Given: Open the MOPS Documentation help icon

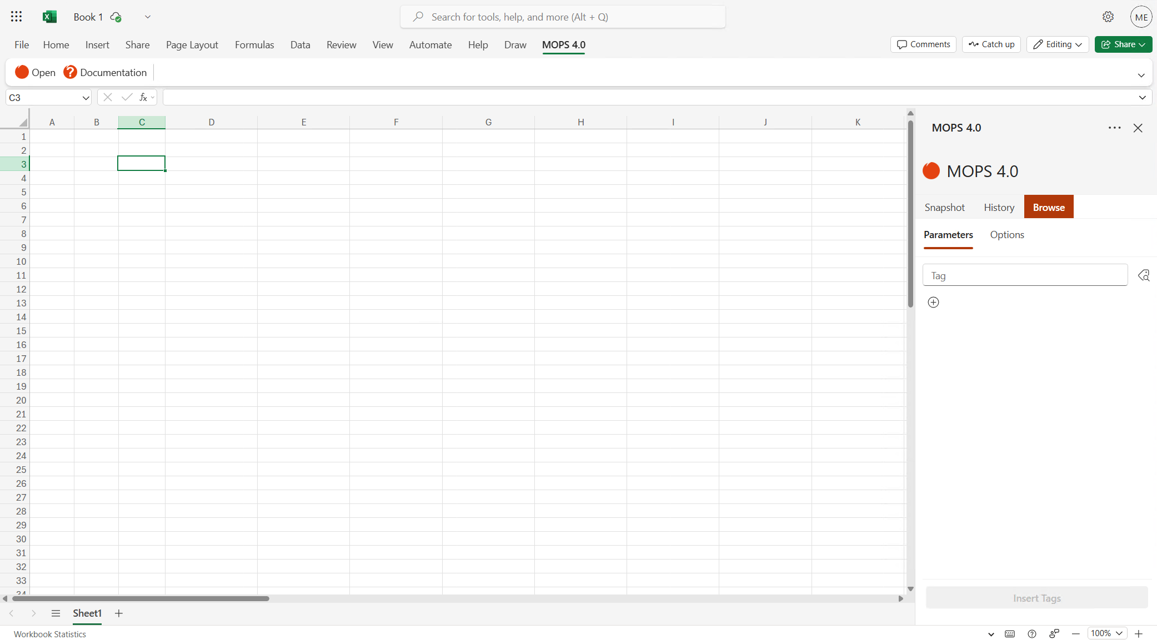Looking at the screenshot, I should point(70,72).
